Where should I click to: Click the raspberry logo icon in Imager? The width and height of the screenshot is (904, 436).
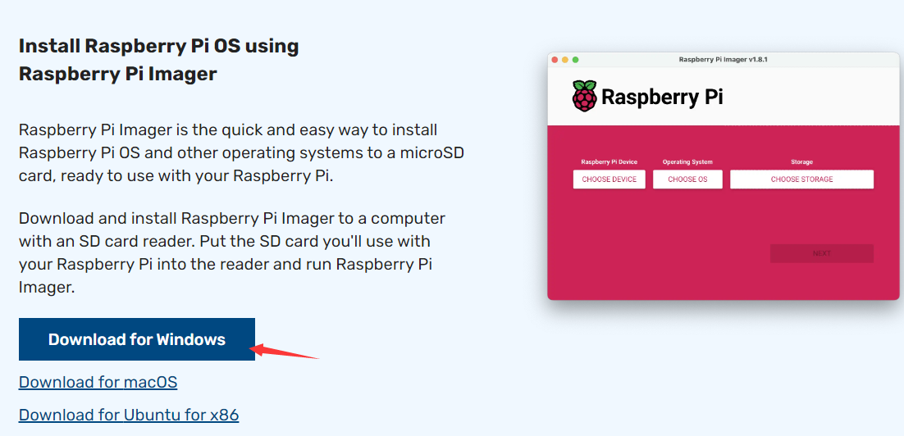coord(585,96)
